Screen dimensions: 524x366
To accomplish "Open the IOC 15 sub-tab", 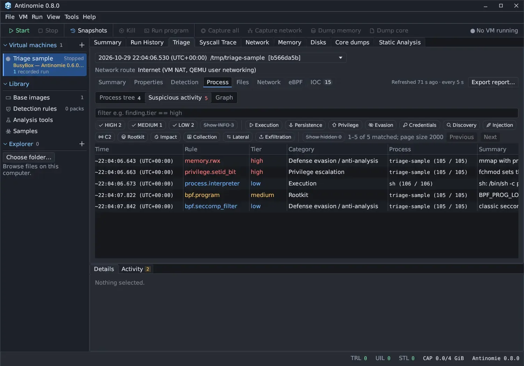I will point(321,82).
